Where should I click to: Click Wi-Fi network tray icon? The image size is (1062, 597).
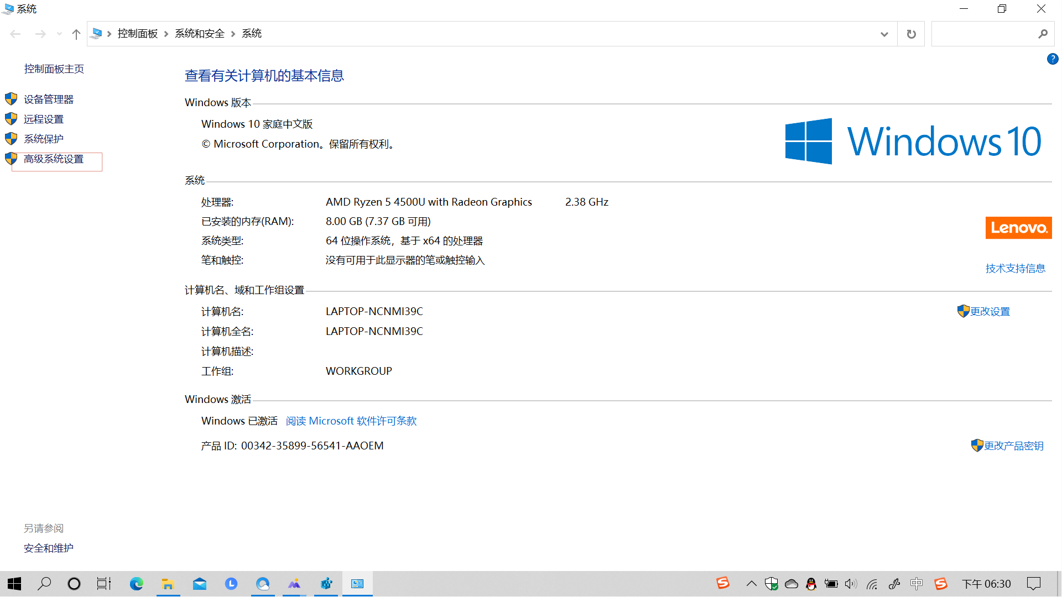click(x=872, y=584)
